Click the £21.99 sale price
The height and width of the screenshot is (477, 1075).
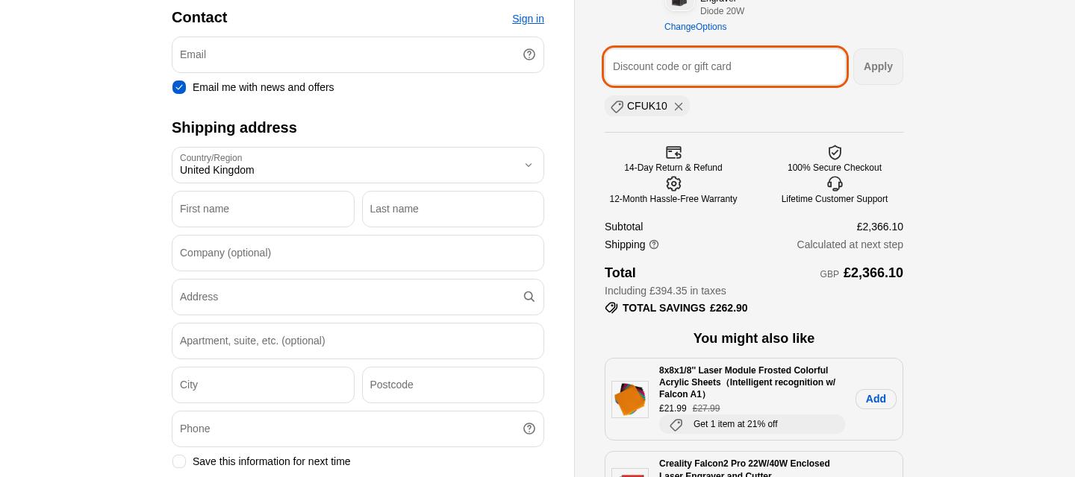[673, 408]
